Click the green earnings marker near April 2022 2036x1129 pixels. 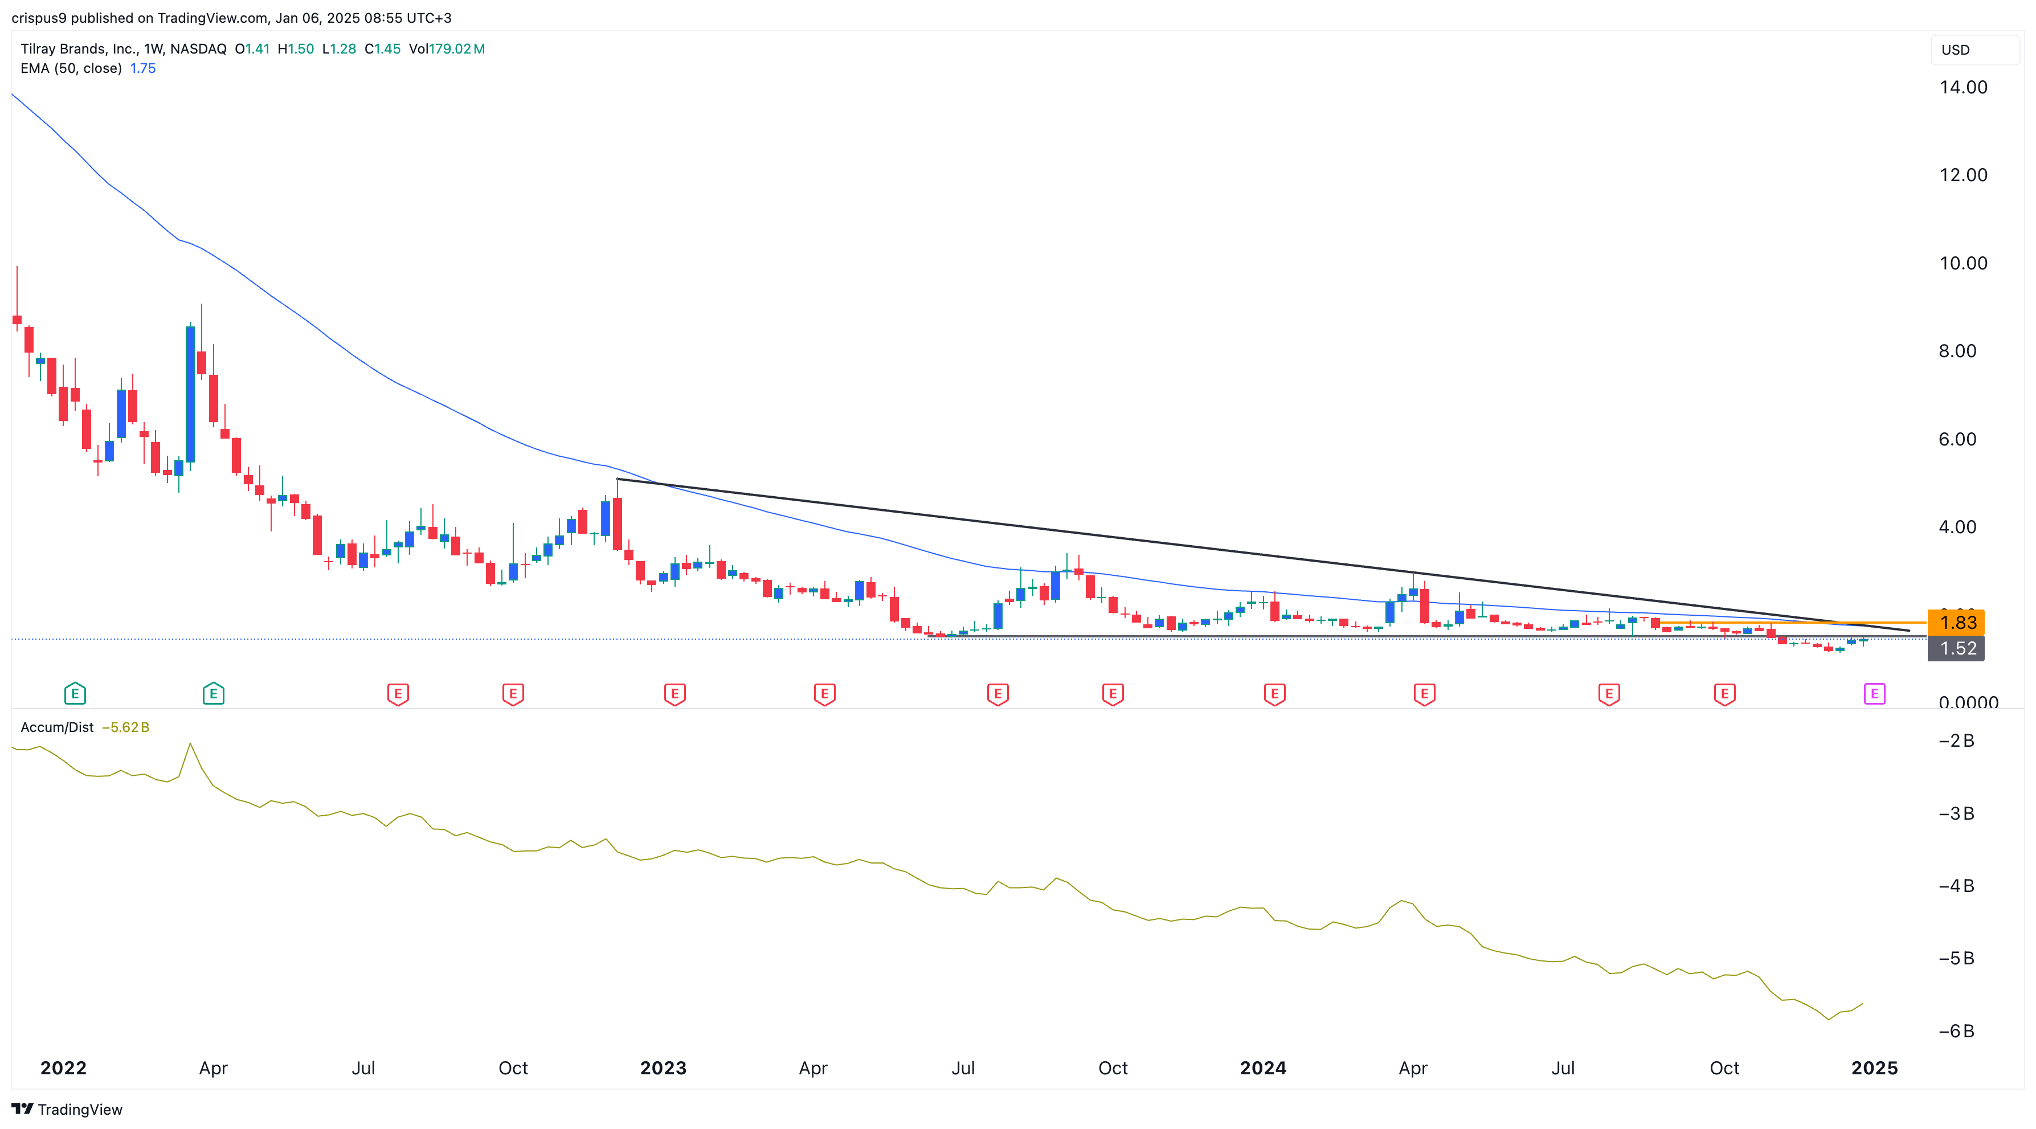[214, 694]
